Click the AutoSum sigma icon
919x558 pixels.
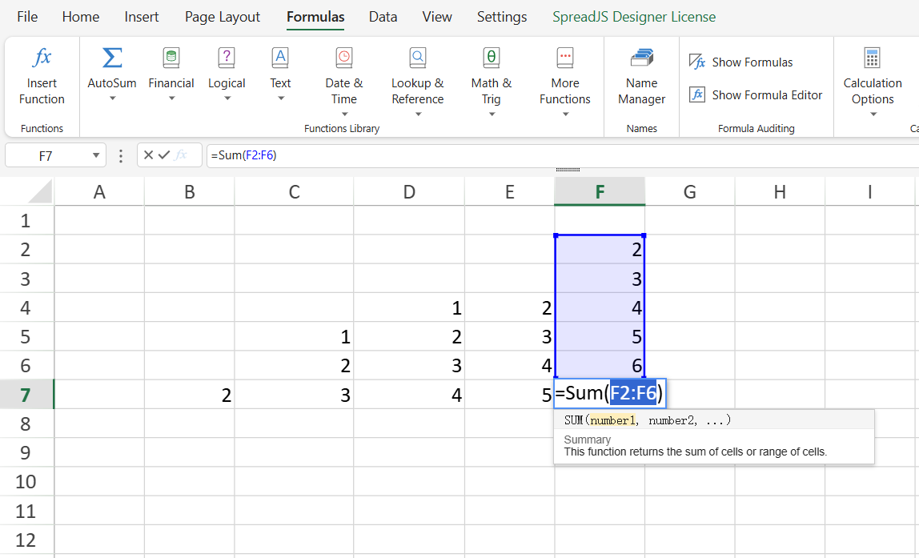(x=112, y=58)
